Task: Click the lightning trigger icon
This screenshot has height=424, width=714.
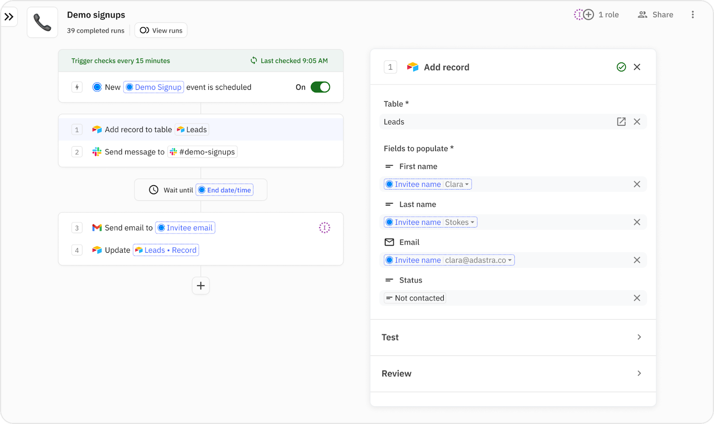Action: [77, 87]
